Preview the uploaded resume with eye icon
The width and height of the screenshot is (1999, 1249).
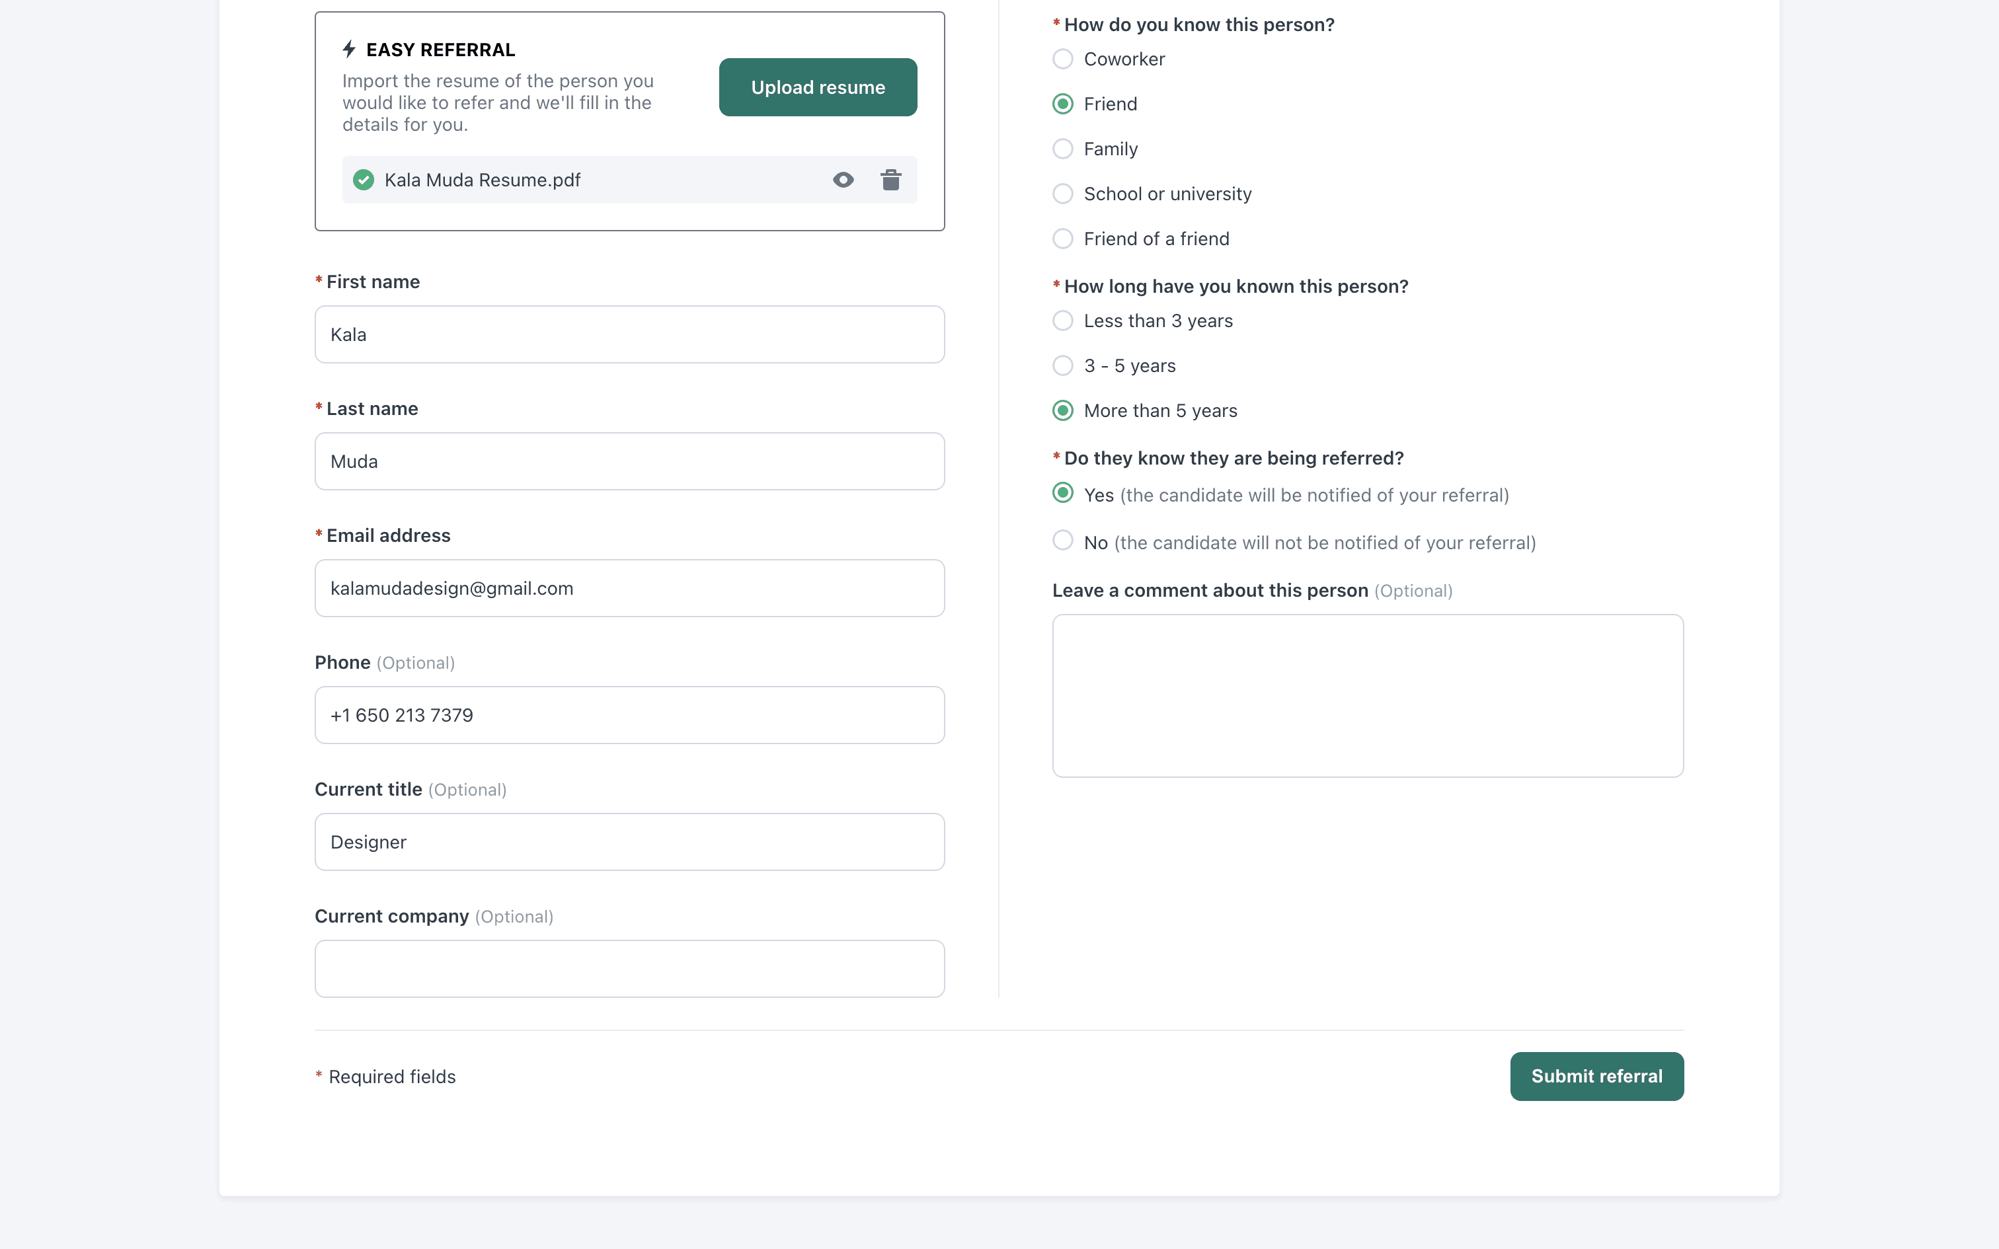click(x=843, y=179)
